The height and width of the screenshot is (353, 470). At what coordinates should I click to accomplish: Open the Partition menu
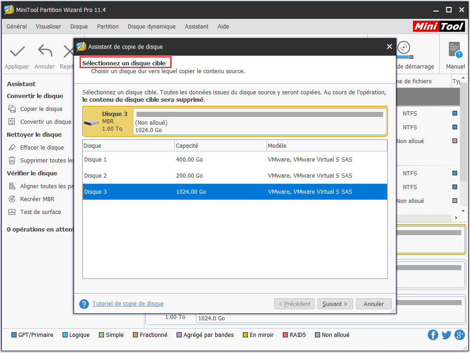(108, 27)
